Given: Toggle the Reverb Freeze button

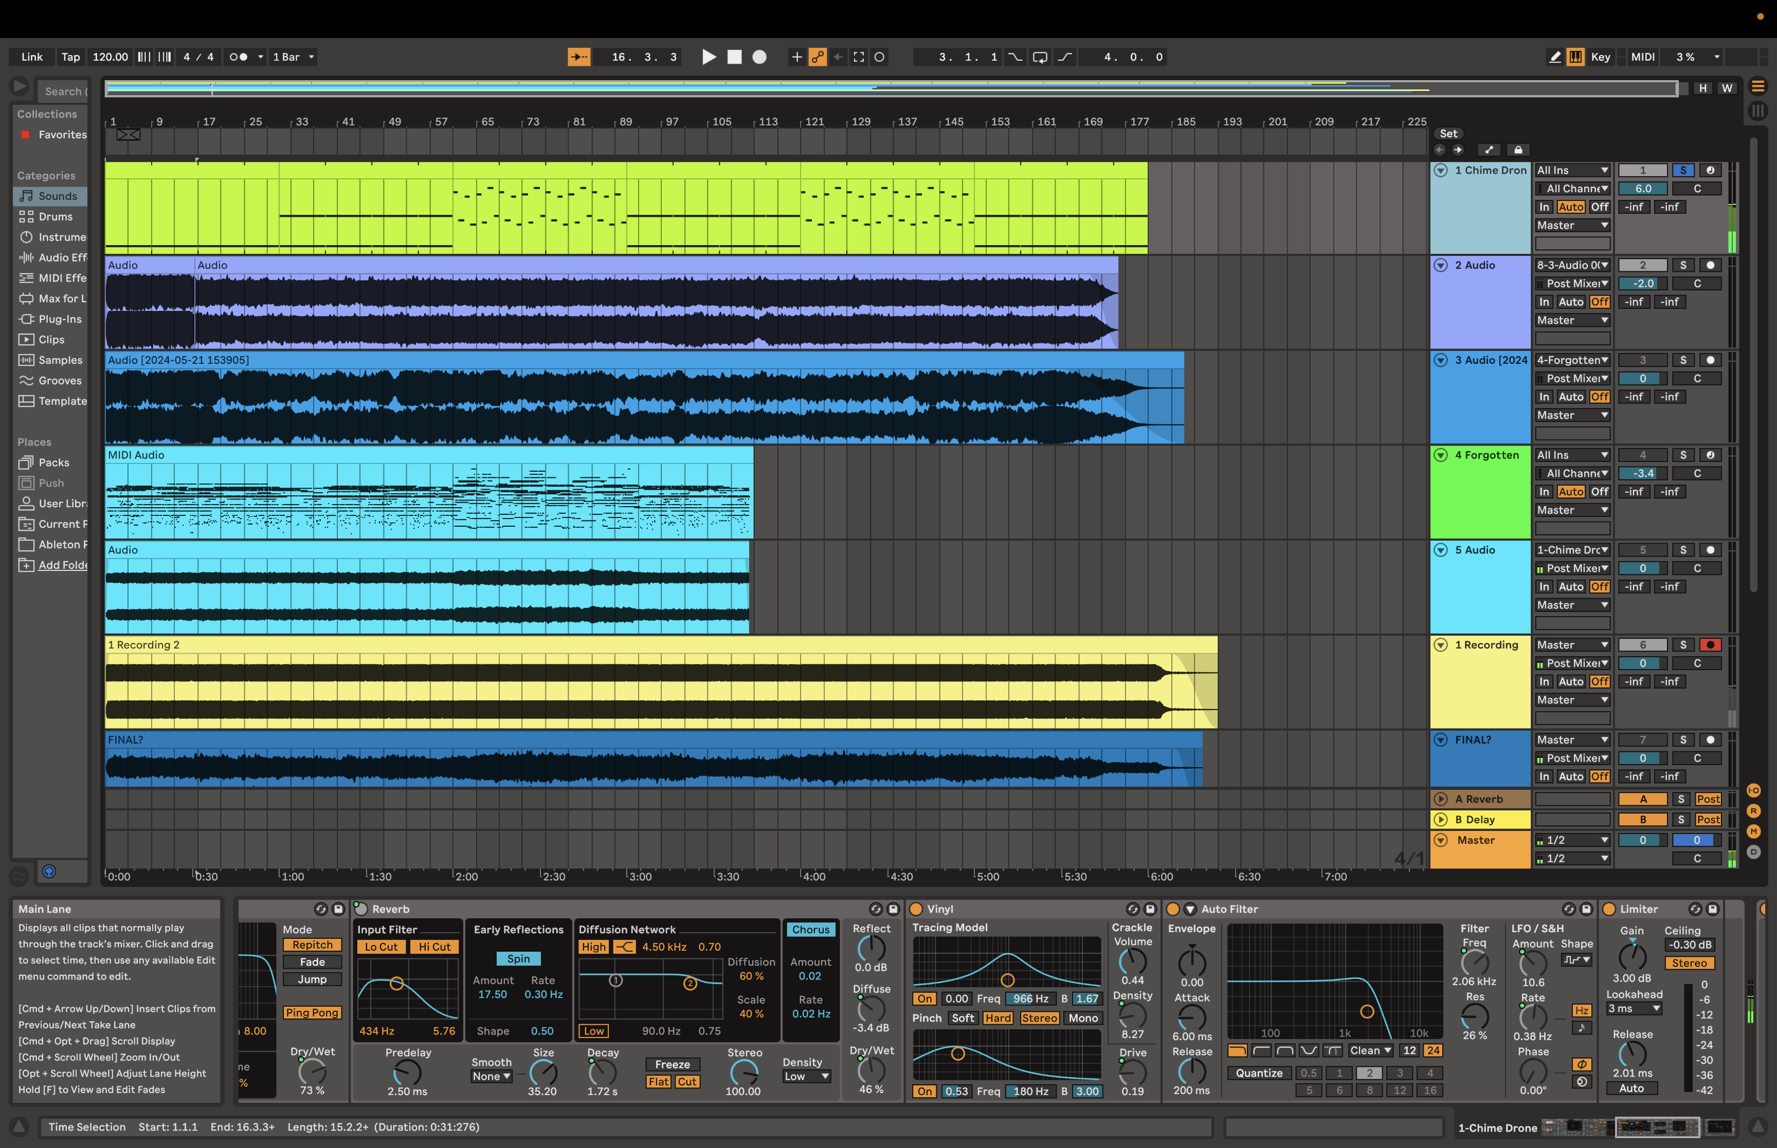Looking at the screenshot, I should click(x=672, y=1065).
